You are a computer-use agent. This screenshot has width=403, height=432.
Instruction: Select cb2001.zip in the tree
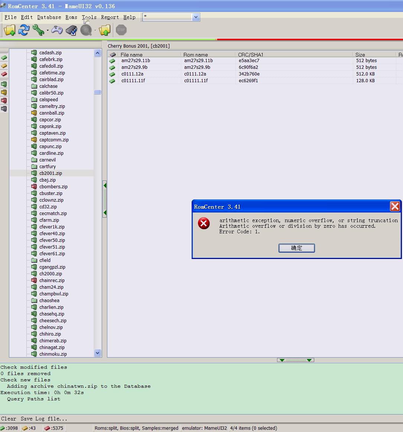pos(51,173)
